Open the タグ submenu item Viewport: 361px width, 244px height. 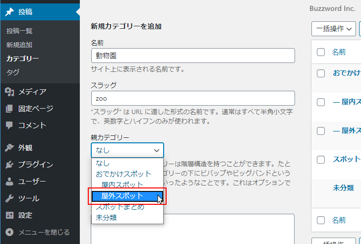point(13,72)
